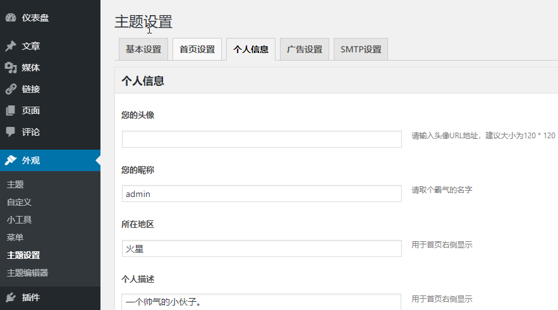The height and width of the screenshot is (310, 558).
Task: Click the Pages icon in sidebar
Action: coord(11,110)
